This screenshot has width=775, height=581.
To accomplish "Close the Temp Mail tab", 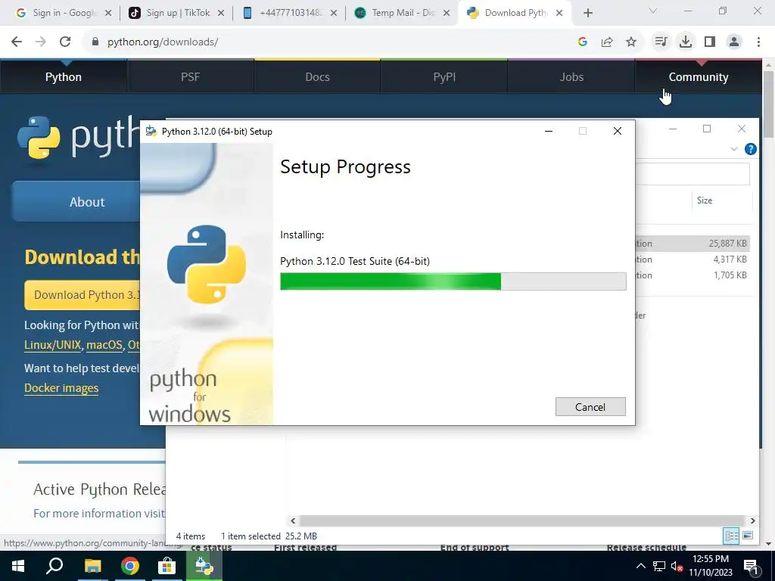I will pyautogui.click(x=447, y=14).
